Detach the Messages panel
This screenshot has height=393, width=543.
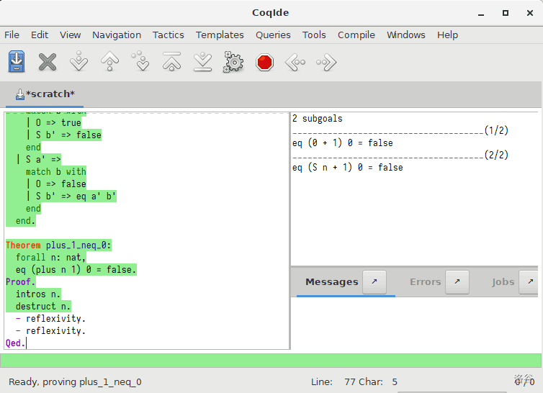pos(374,282)
